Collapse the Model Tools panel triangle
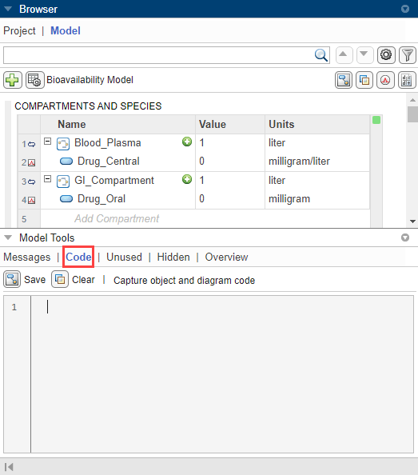This screenshot has height=475, width=418. pyautogui.click(x=8, y=237)
